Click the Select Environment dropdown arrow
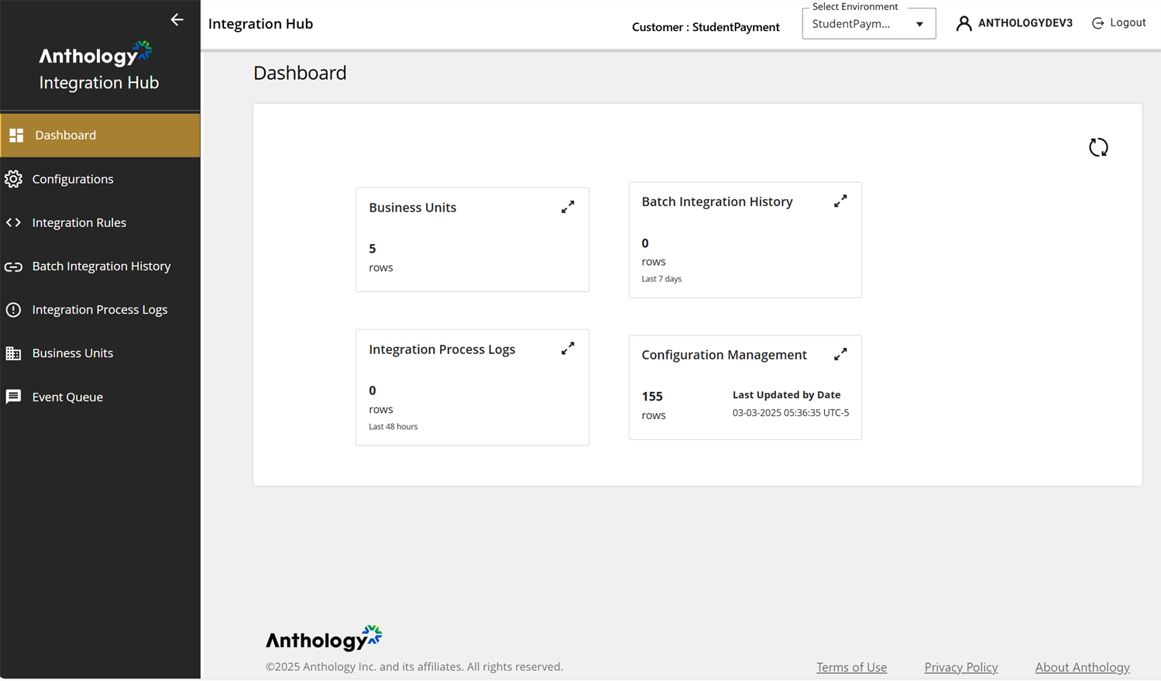This screenshot has width=1161, height=681. (x=919, y=24)
